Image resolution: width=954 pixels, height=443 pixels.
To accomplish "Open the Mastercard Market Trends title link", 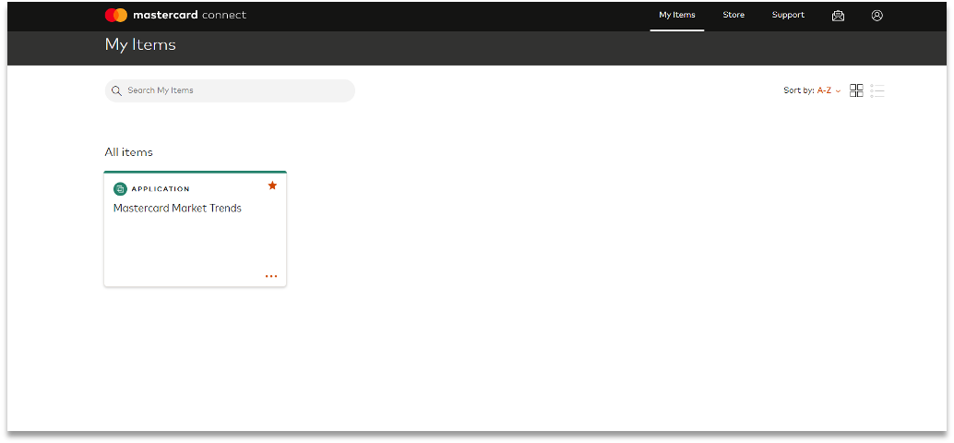I will point(177,209).
